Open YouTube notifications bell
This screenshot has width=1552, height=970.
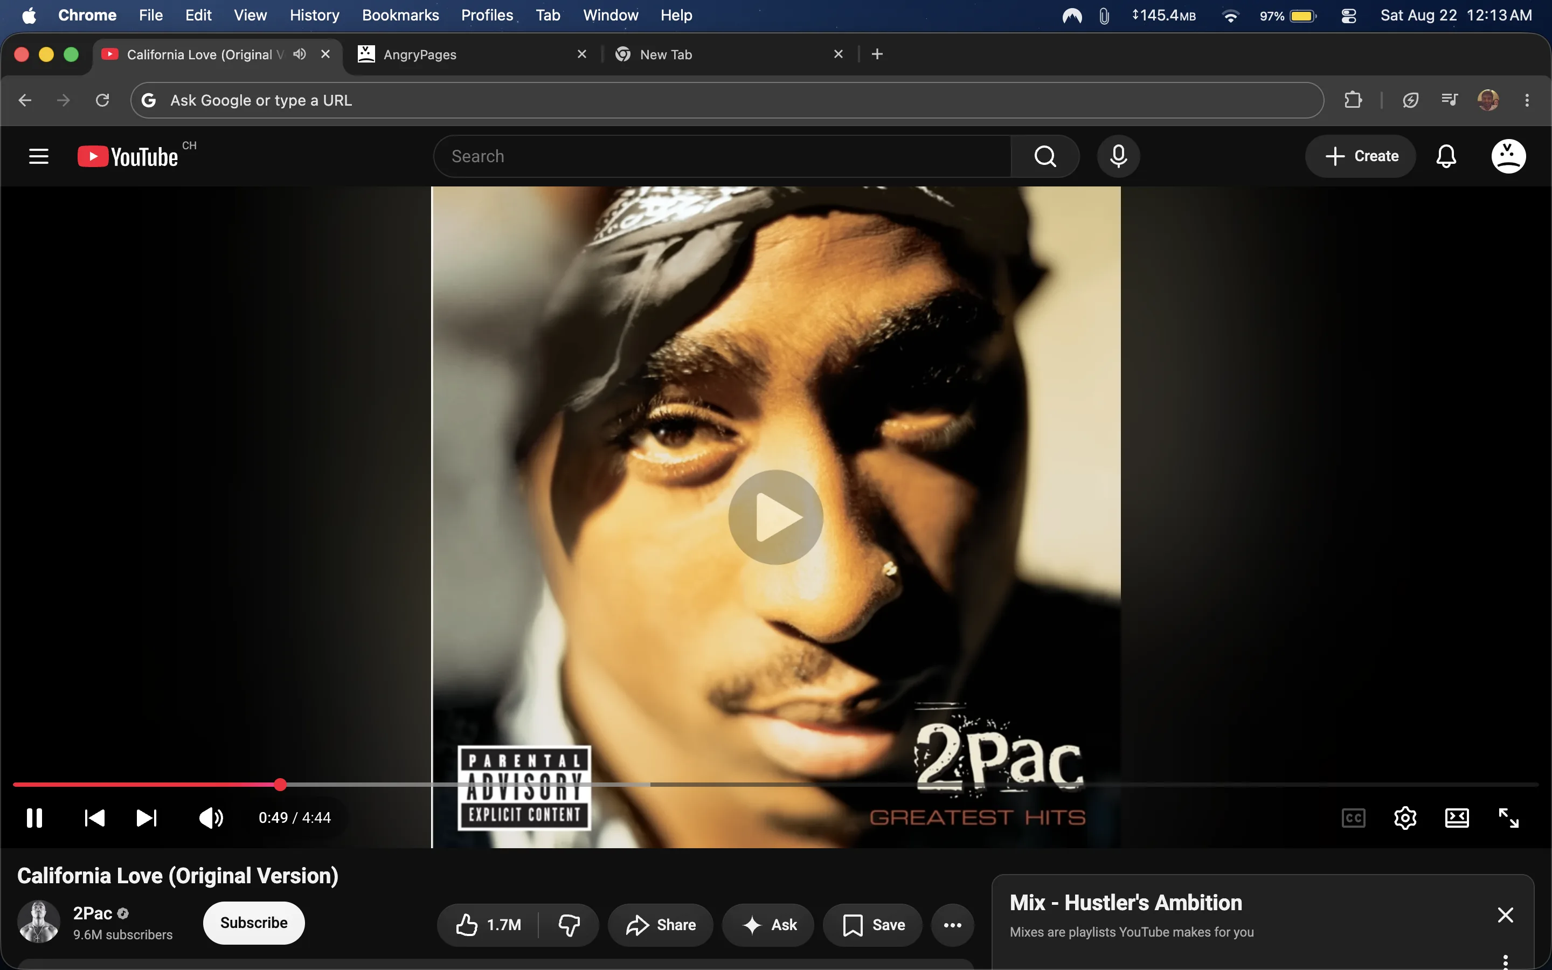pyautogui.click(x=1446, y=156)
